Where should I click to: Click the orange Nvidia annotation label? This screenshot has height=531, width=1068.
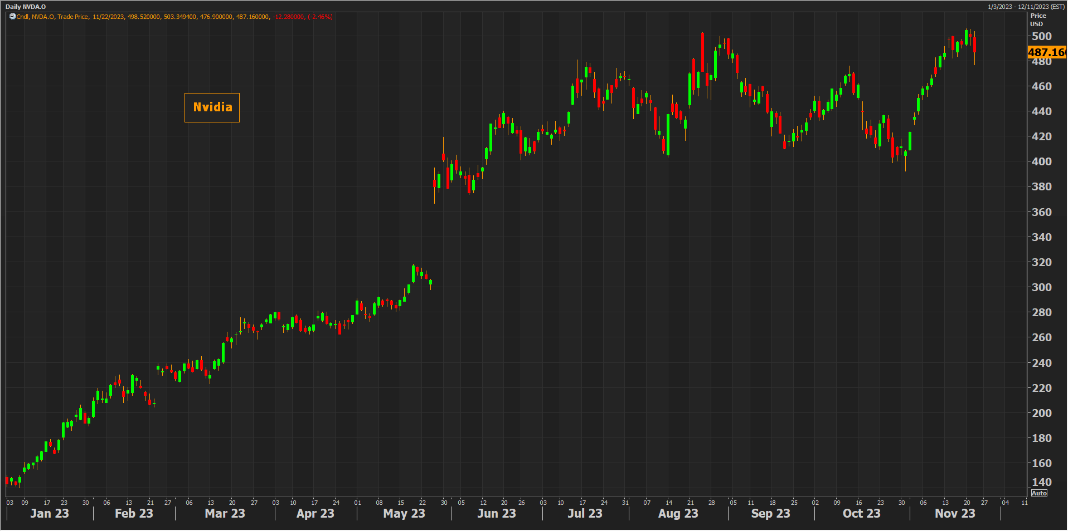(212, 107)
